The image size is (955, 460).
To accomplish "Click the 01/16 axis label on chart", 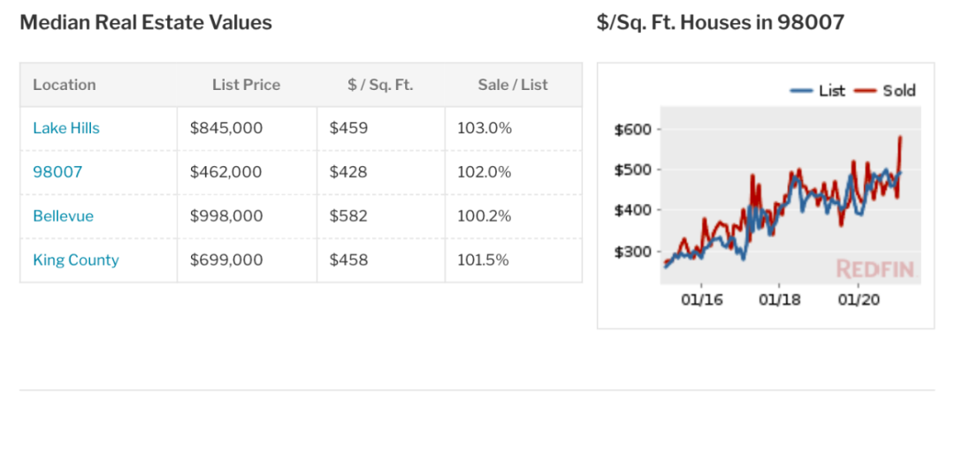I will (x=701, y=300).
